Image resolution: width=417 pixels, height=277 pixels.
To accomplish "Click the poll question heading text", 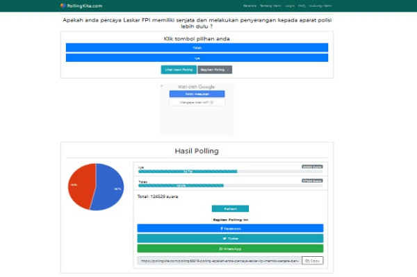I will 197,23.
